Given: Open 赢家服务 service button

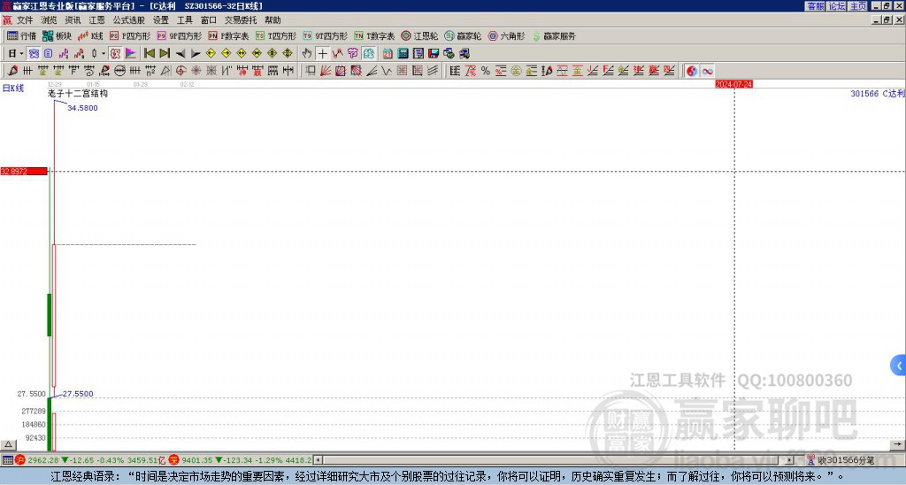Looking at the screenshot, I should [x=554, y=35].
